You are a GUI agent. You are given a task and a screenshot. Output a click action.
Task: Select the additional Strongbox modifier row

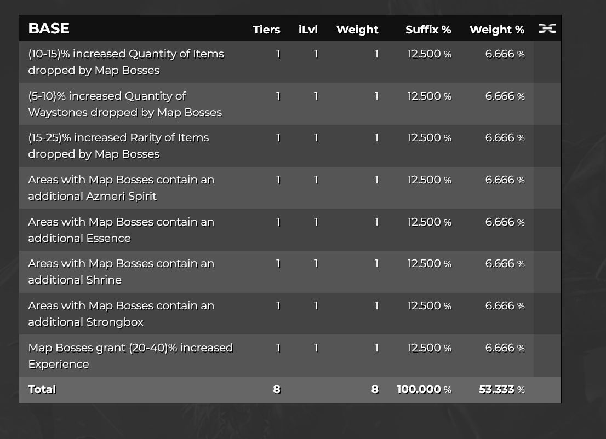pos(290,314)
